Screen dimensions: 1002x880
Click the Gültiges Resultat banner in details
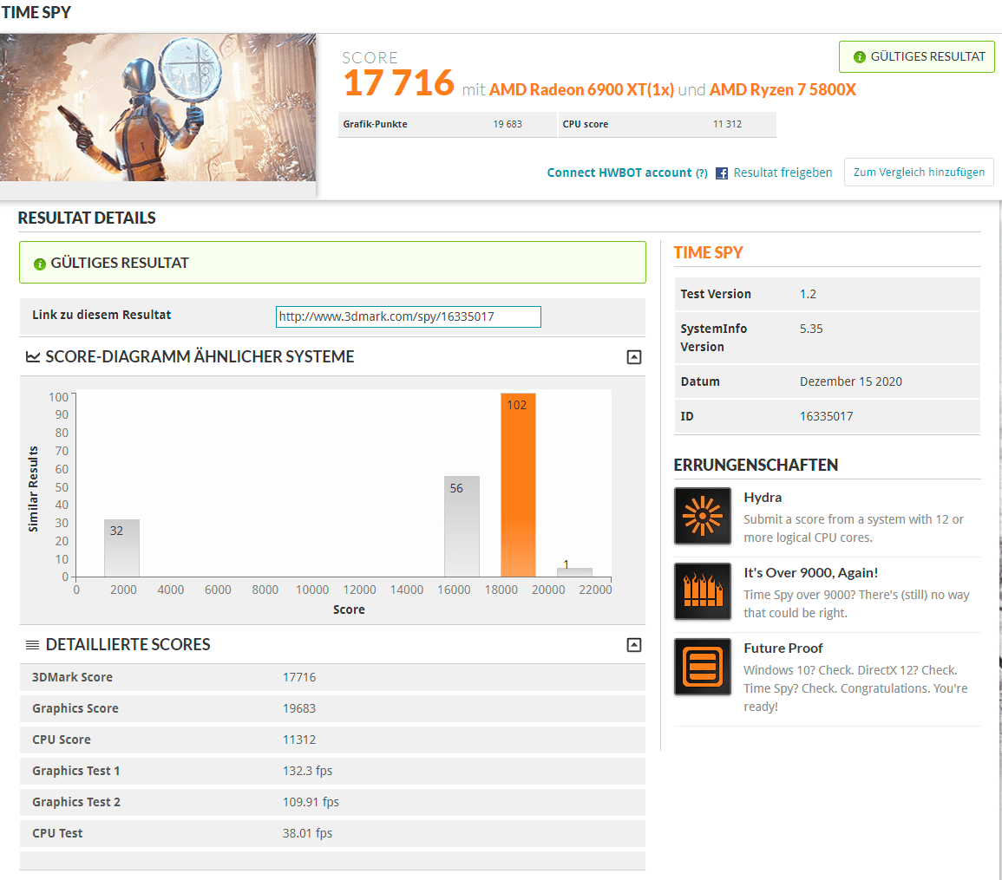pyautogui.click(x=332, y=263)
